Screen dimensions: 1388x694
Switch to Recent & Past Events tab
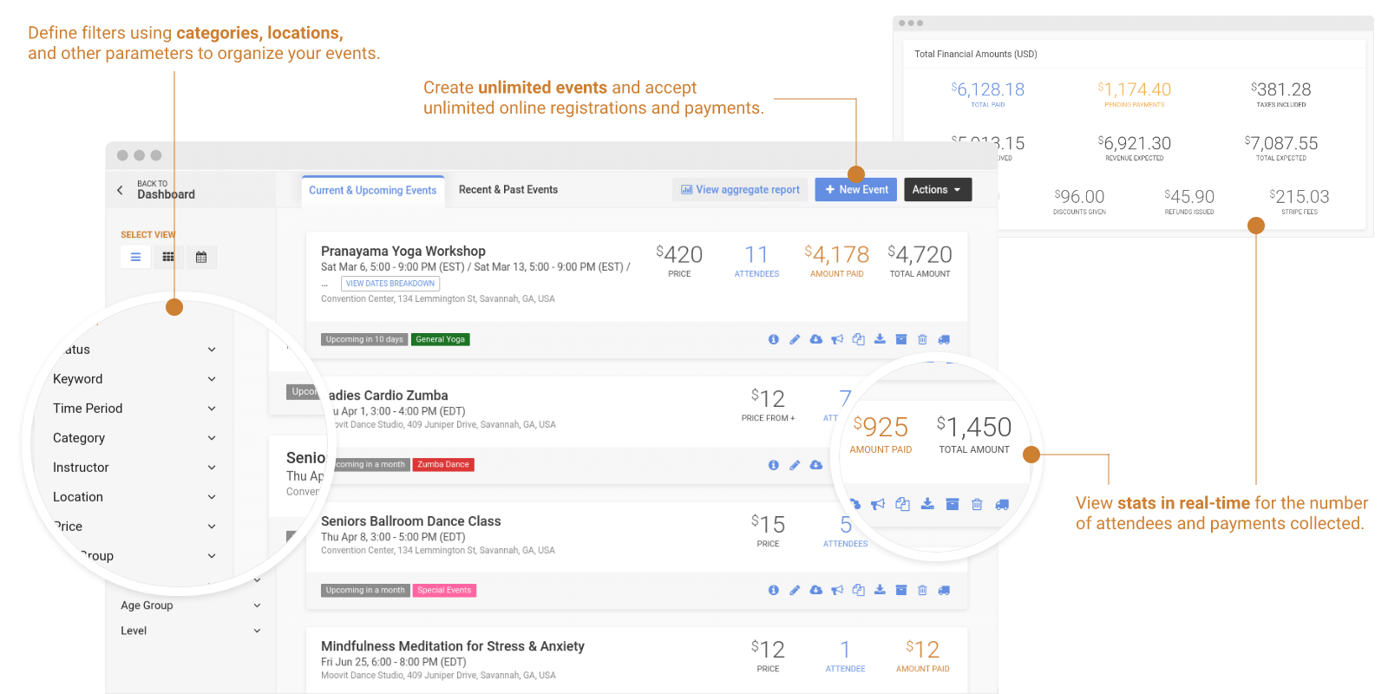(x=508, y=190)
